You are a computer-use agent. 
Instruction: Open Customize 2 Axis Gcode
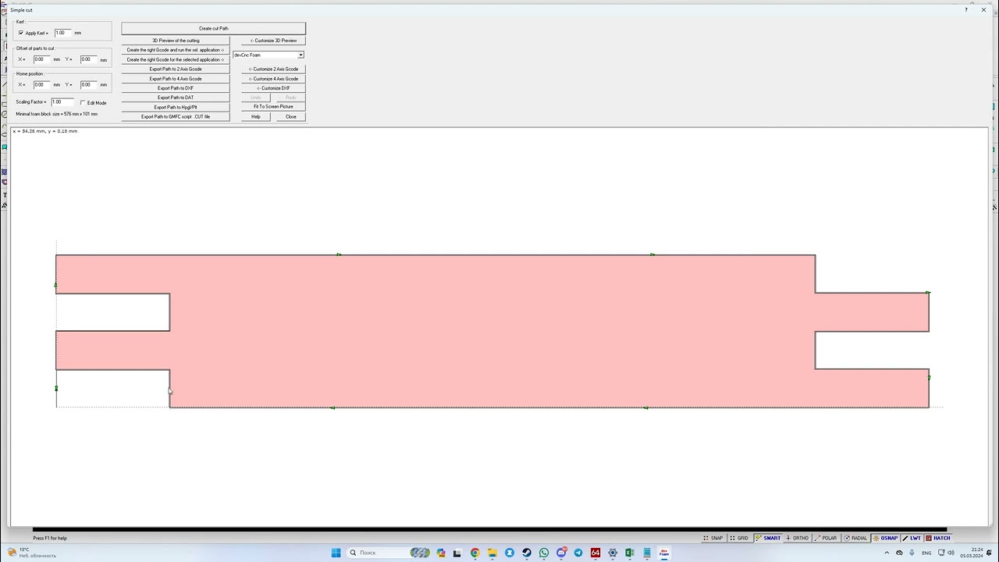273,69
